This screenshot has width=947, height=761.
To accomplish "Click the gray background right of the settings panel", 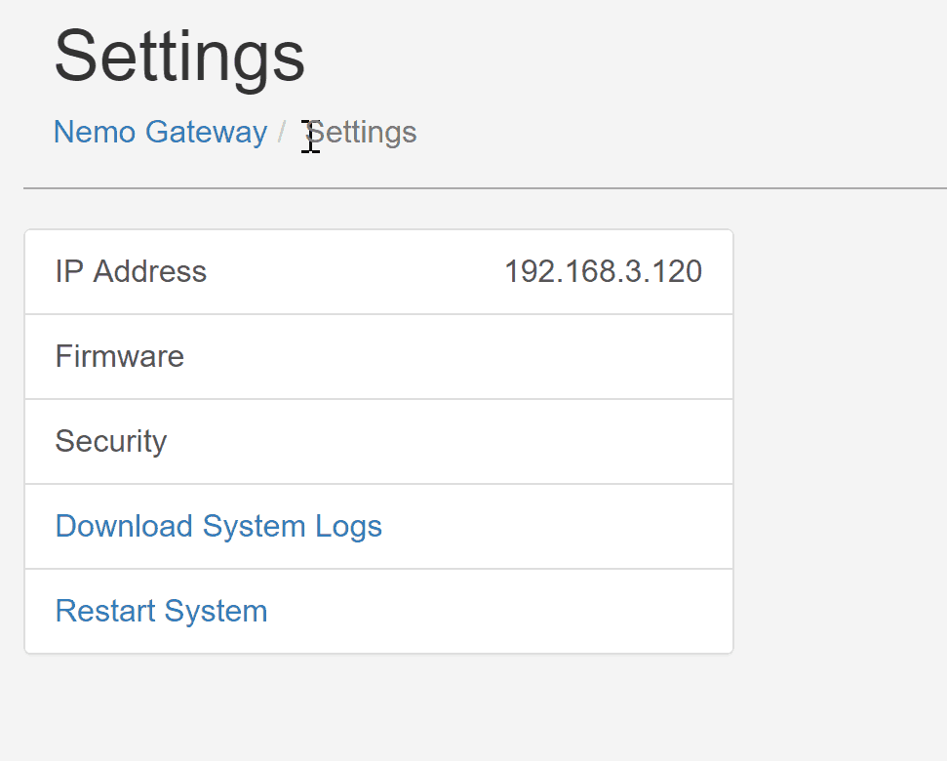I will coord(840,441).
